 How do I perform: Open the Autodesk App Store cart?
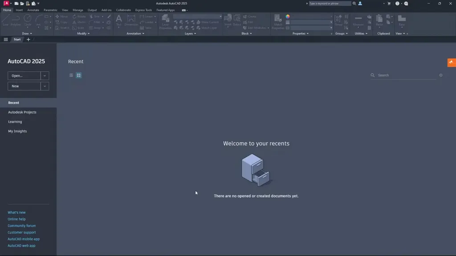point(389,4)
